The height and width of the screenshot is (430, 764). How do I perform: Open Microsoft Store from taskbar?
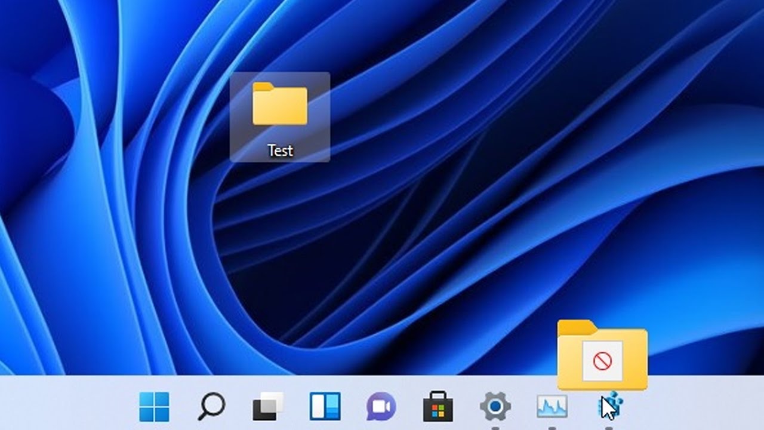point(438,407)
